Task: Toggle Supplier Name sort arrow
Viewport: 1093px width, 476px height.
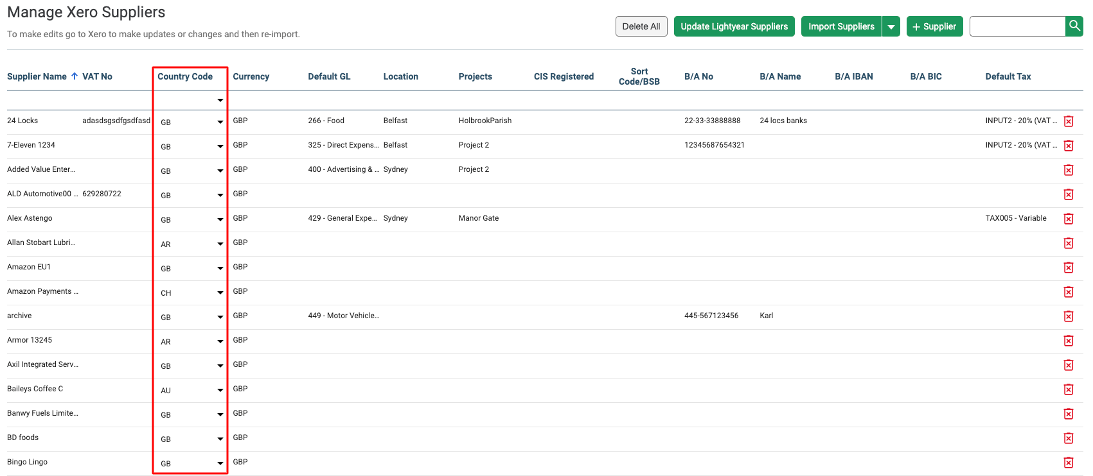Action: click(75, 76)
